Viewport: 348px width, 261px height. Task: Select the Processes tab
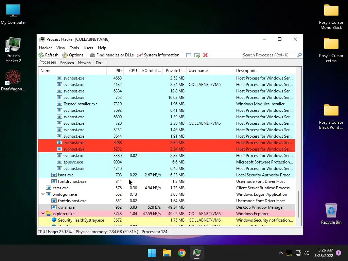[48, 63]
